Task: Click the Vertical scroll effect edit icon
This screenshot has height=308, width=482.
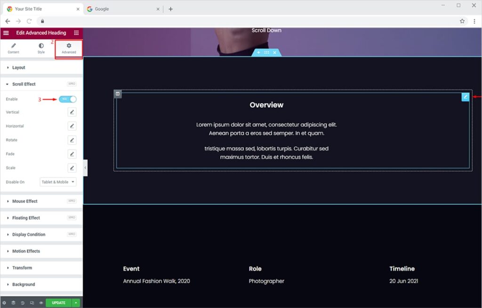Action: coord(72,112)
